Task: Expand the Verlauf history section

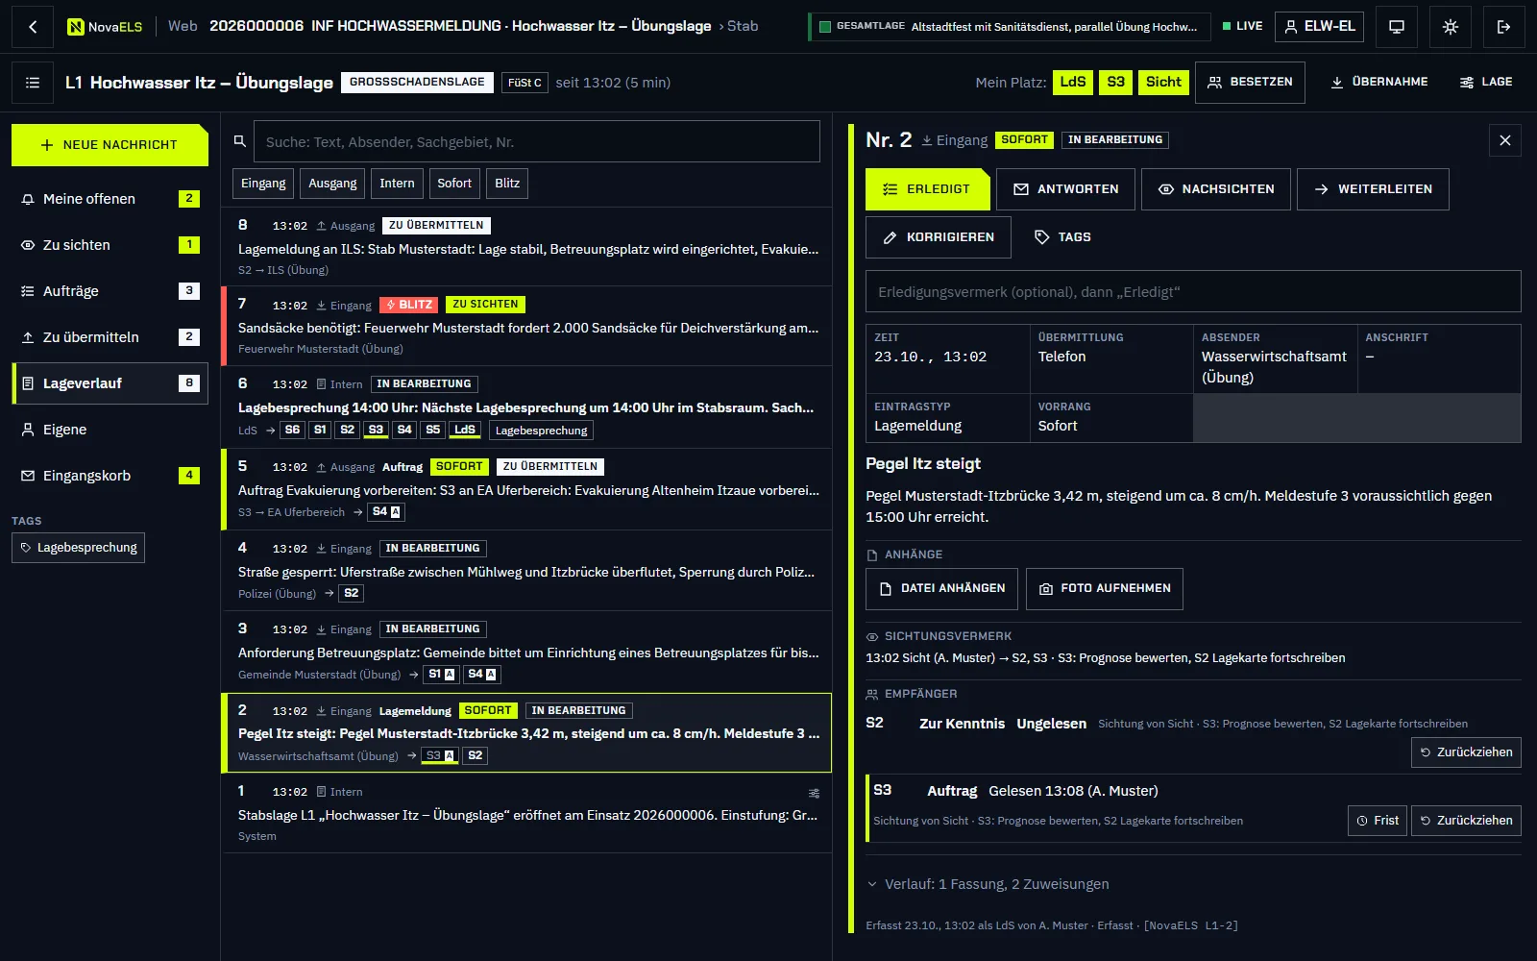Action: tap(988, 884)
